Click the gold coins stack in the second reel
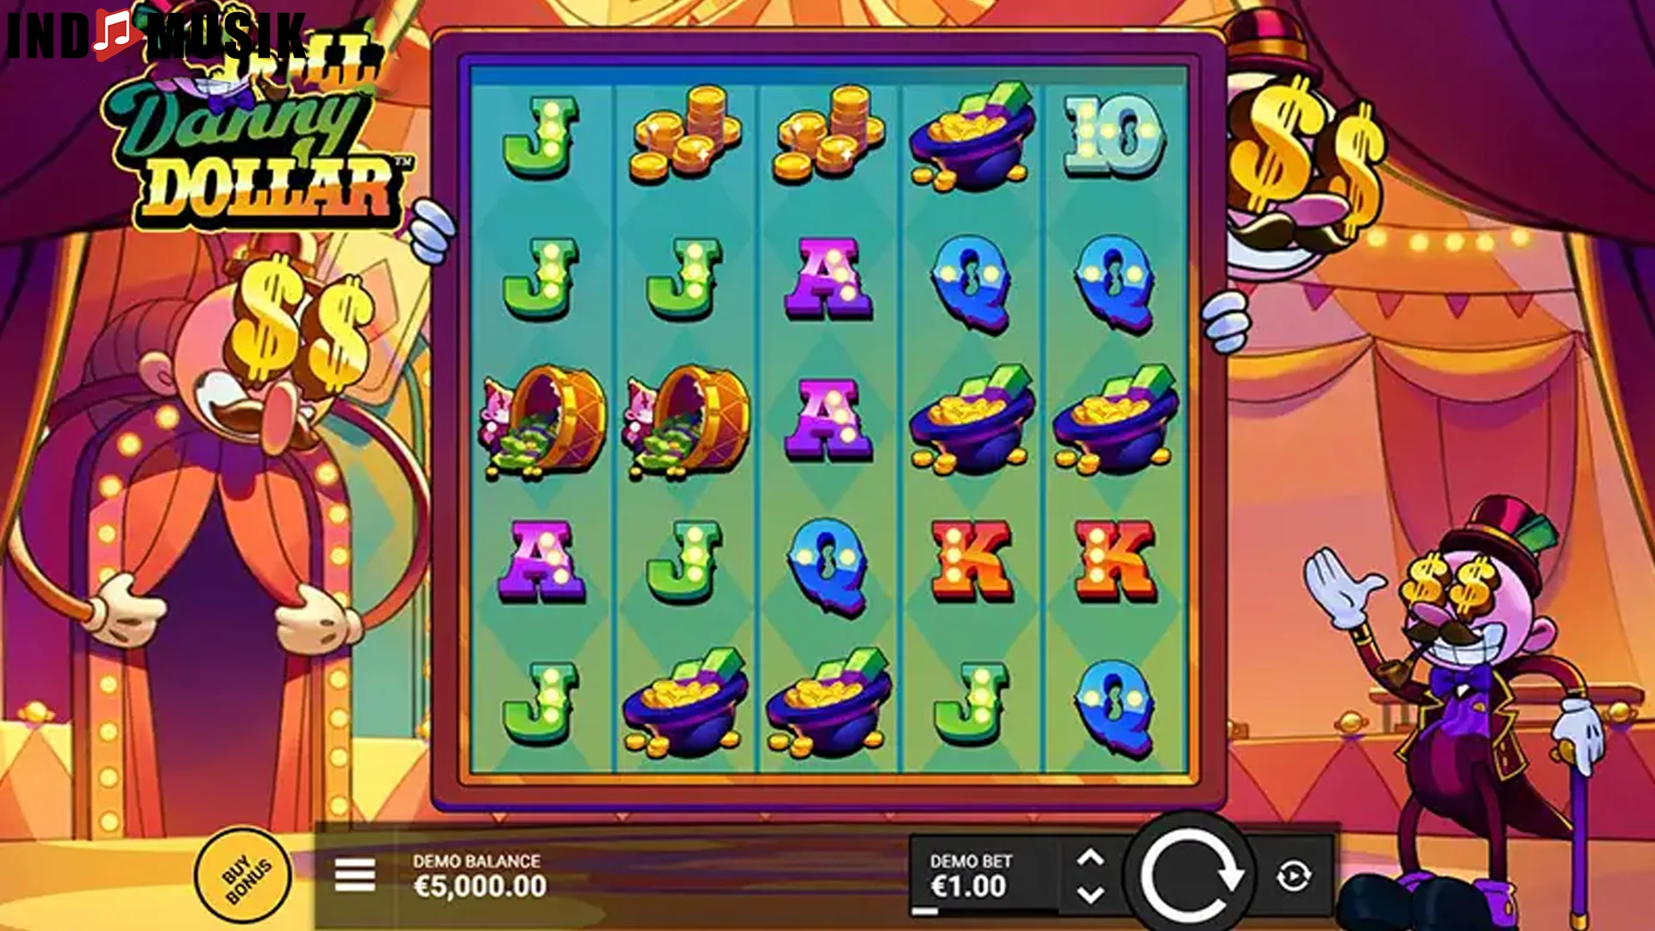 click(x=686, y=134)
